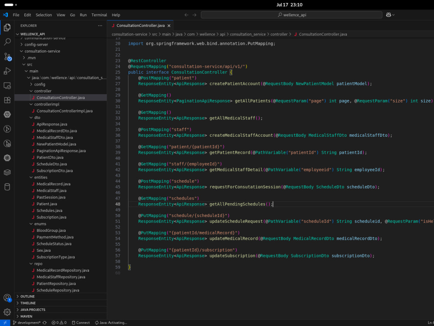The height and width of the screenshot is (326, 434).
Task: Close the ConsultationController.java tab
Action: pos(169,26)
